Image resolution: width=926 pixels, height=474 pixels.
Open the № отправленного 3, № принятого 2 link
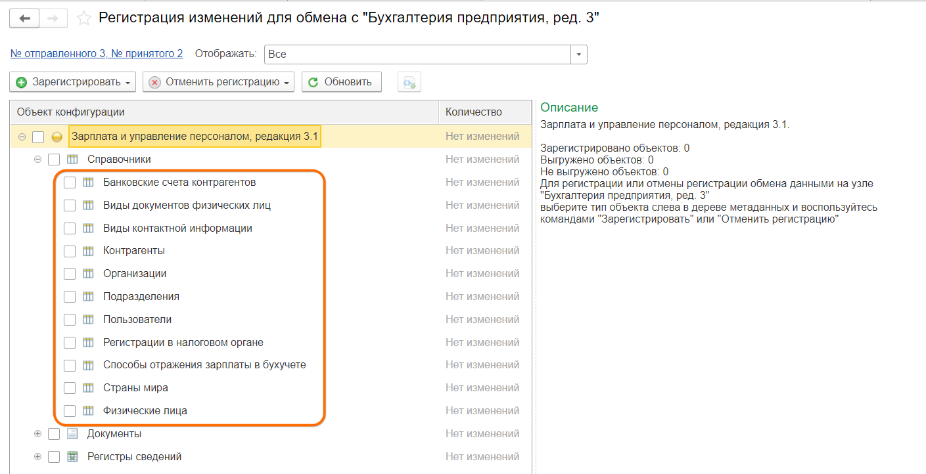coord(97,54)
